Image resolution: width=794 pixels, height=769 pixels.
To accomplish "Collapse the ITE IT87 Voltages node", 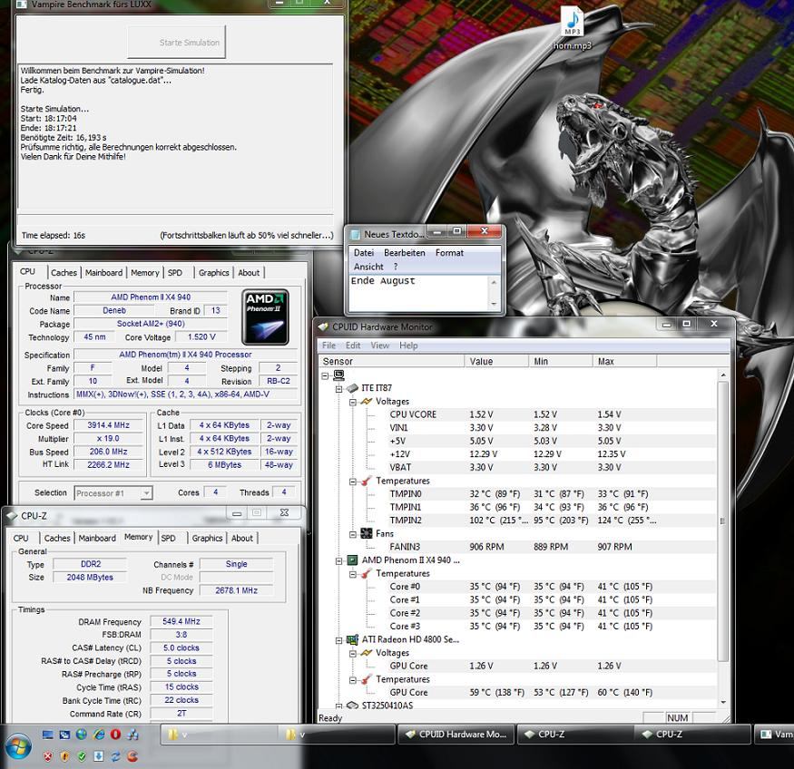I will pyautogui.click(x=353, y=402).
